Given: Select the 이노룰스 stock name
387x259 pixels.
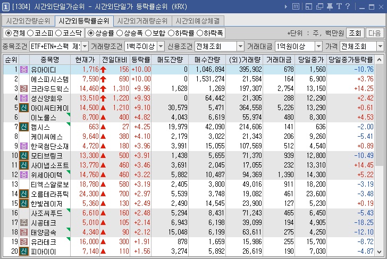Looking at the screenshot, I should pyautogui.click(x=44, y=118).
